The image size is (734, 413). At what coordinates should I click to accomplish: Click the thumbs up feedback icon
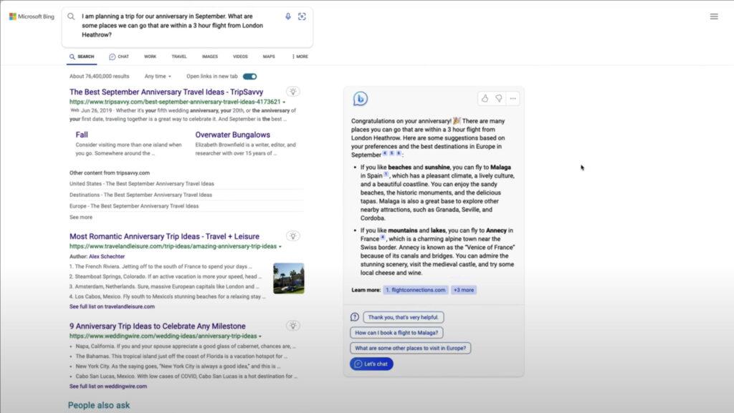pos(485,98)
